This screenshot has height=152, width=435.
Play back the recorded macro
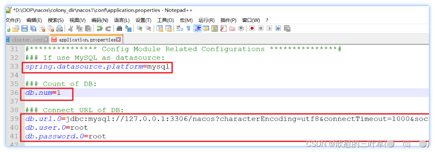270,28
